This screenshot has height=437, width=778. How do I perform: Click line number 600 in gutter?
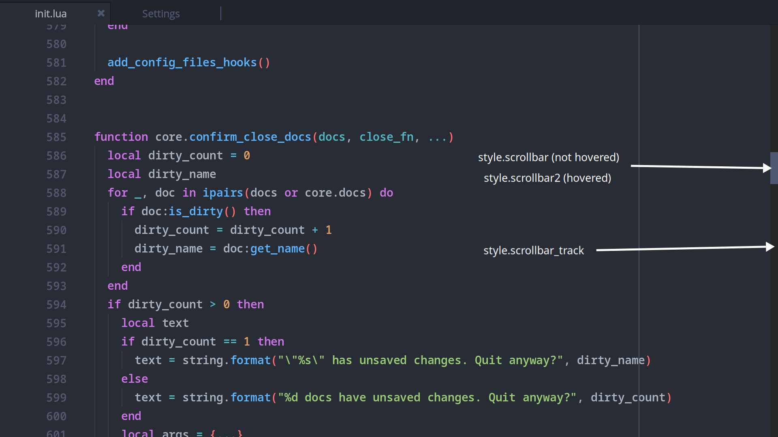pyautogui.click(x=56, y=416)
